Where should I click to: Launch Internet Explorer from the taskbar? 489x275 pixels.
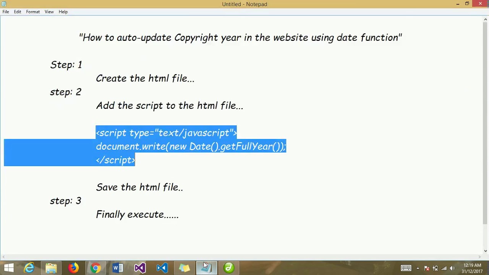coord(29,268)
